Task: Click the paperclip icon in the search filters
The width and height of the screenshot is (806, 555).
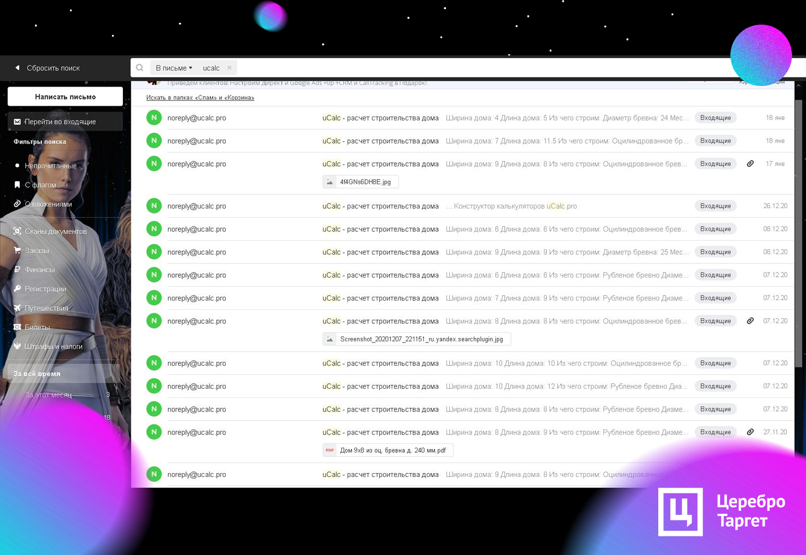Action: coord(17,204)
